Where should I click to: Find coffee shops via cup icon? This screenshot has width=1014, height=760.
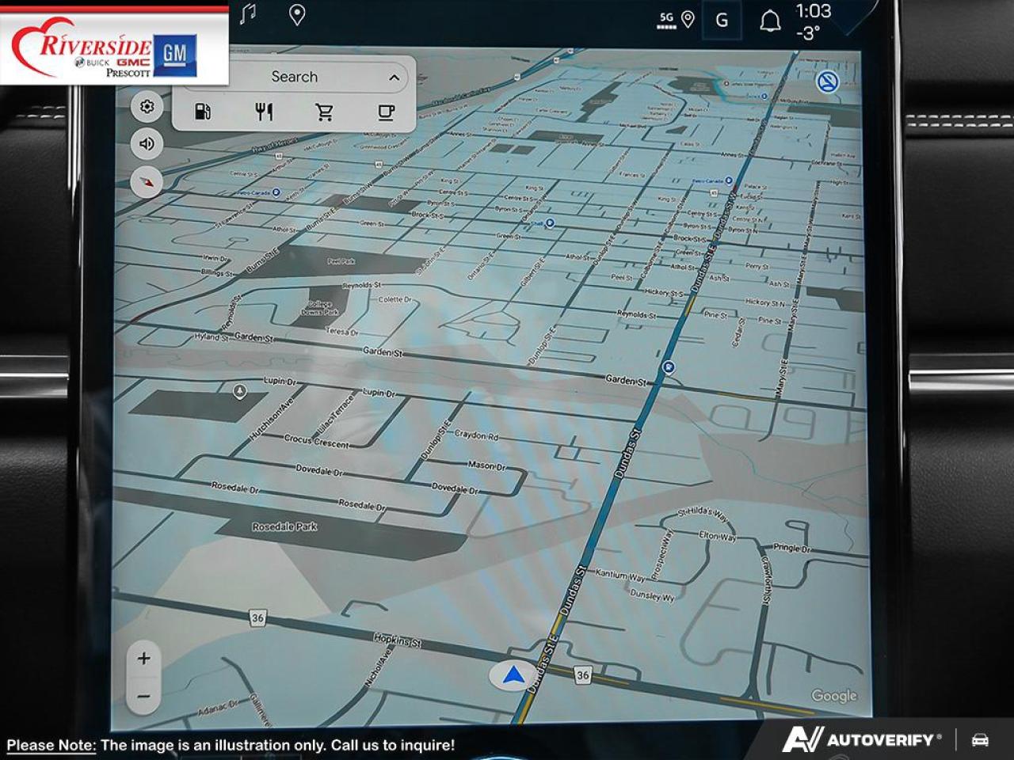pyautogui.click(x=386, y=112)
